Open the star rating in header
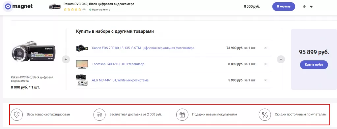Screen dimensions: 337x129 (x=72, y=10)
